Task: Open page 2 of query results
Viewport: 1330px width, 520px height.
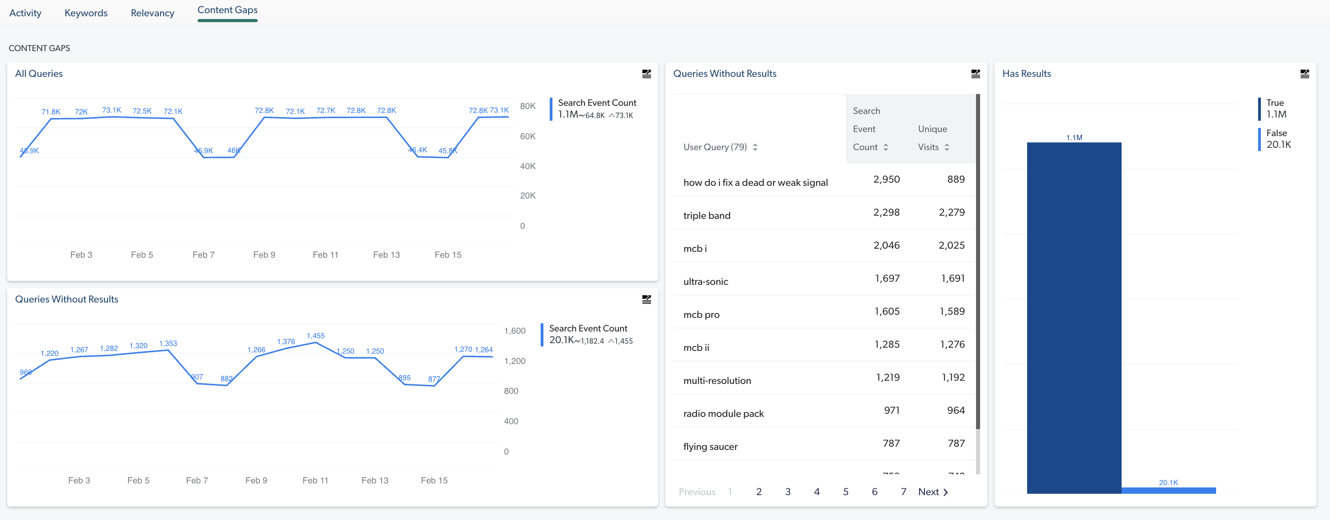Action: coord(759,492)
